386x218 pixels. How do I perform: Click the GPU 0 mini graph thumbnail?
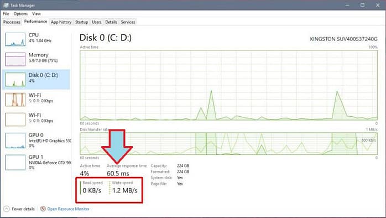(x=15, y=141)
